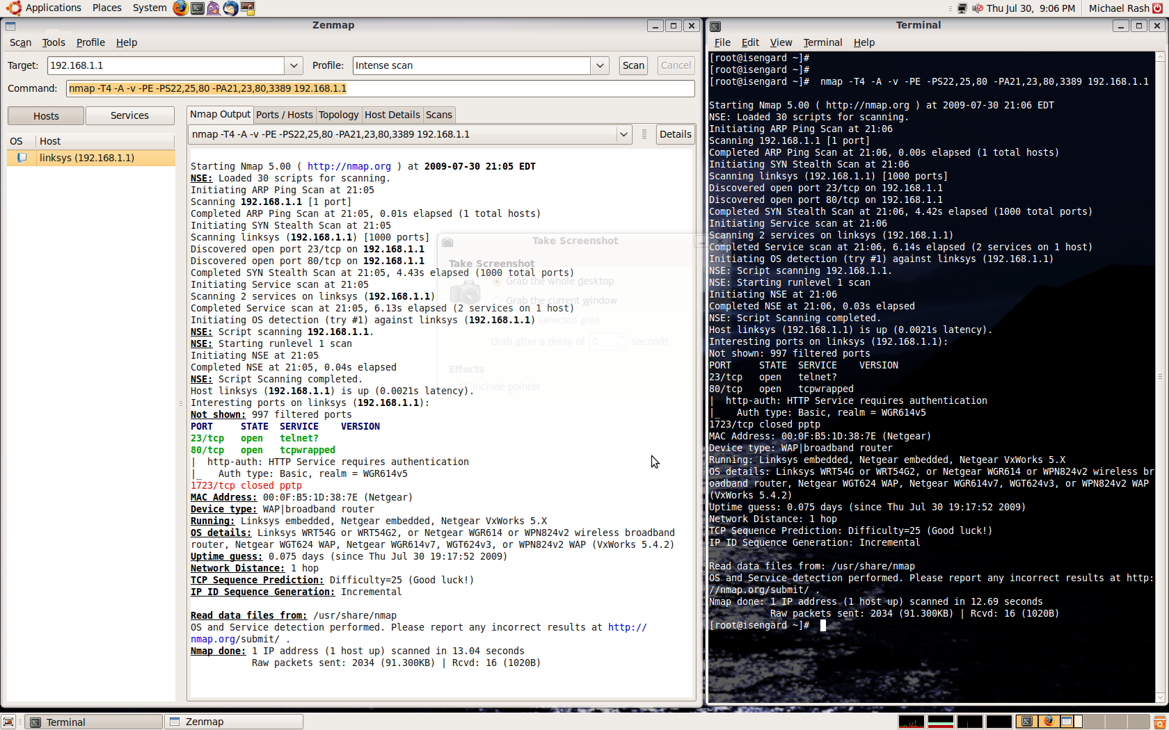The height and width of the screenshot is (730, 1169).
Task: Open the Topology tab
Action: [339, 115]
